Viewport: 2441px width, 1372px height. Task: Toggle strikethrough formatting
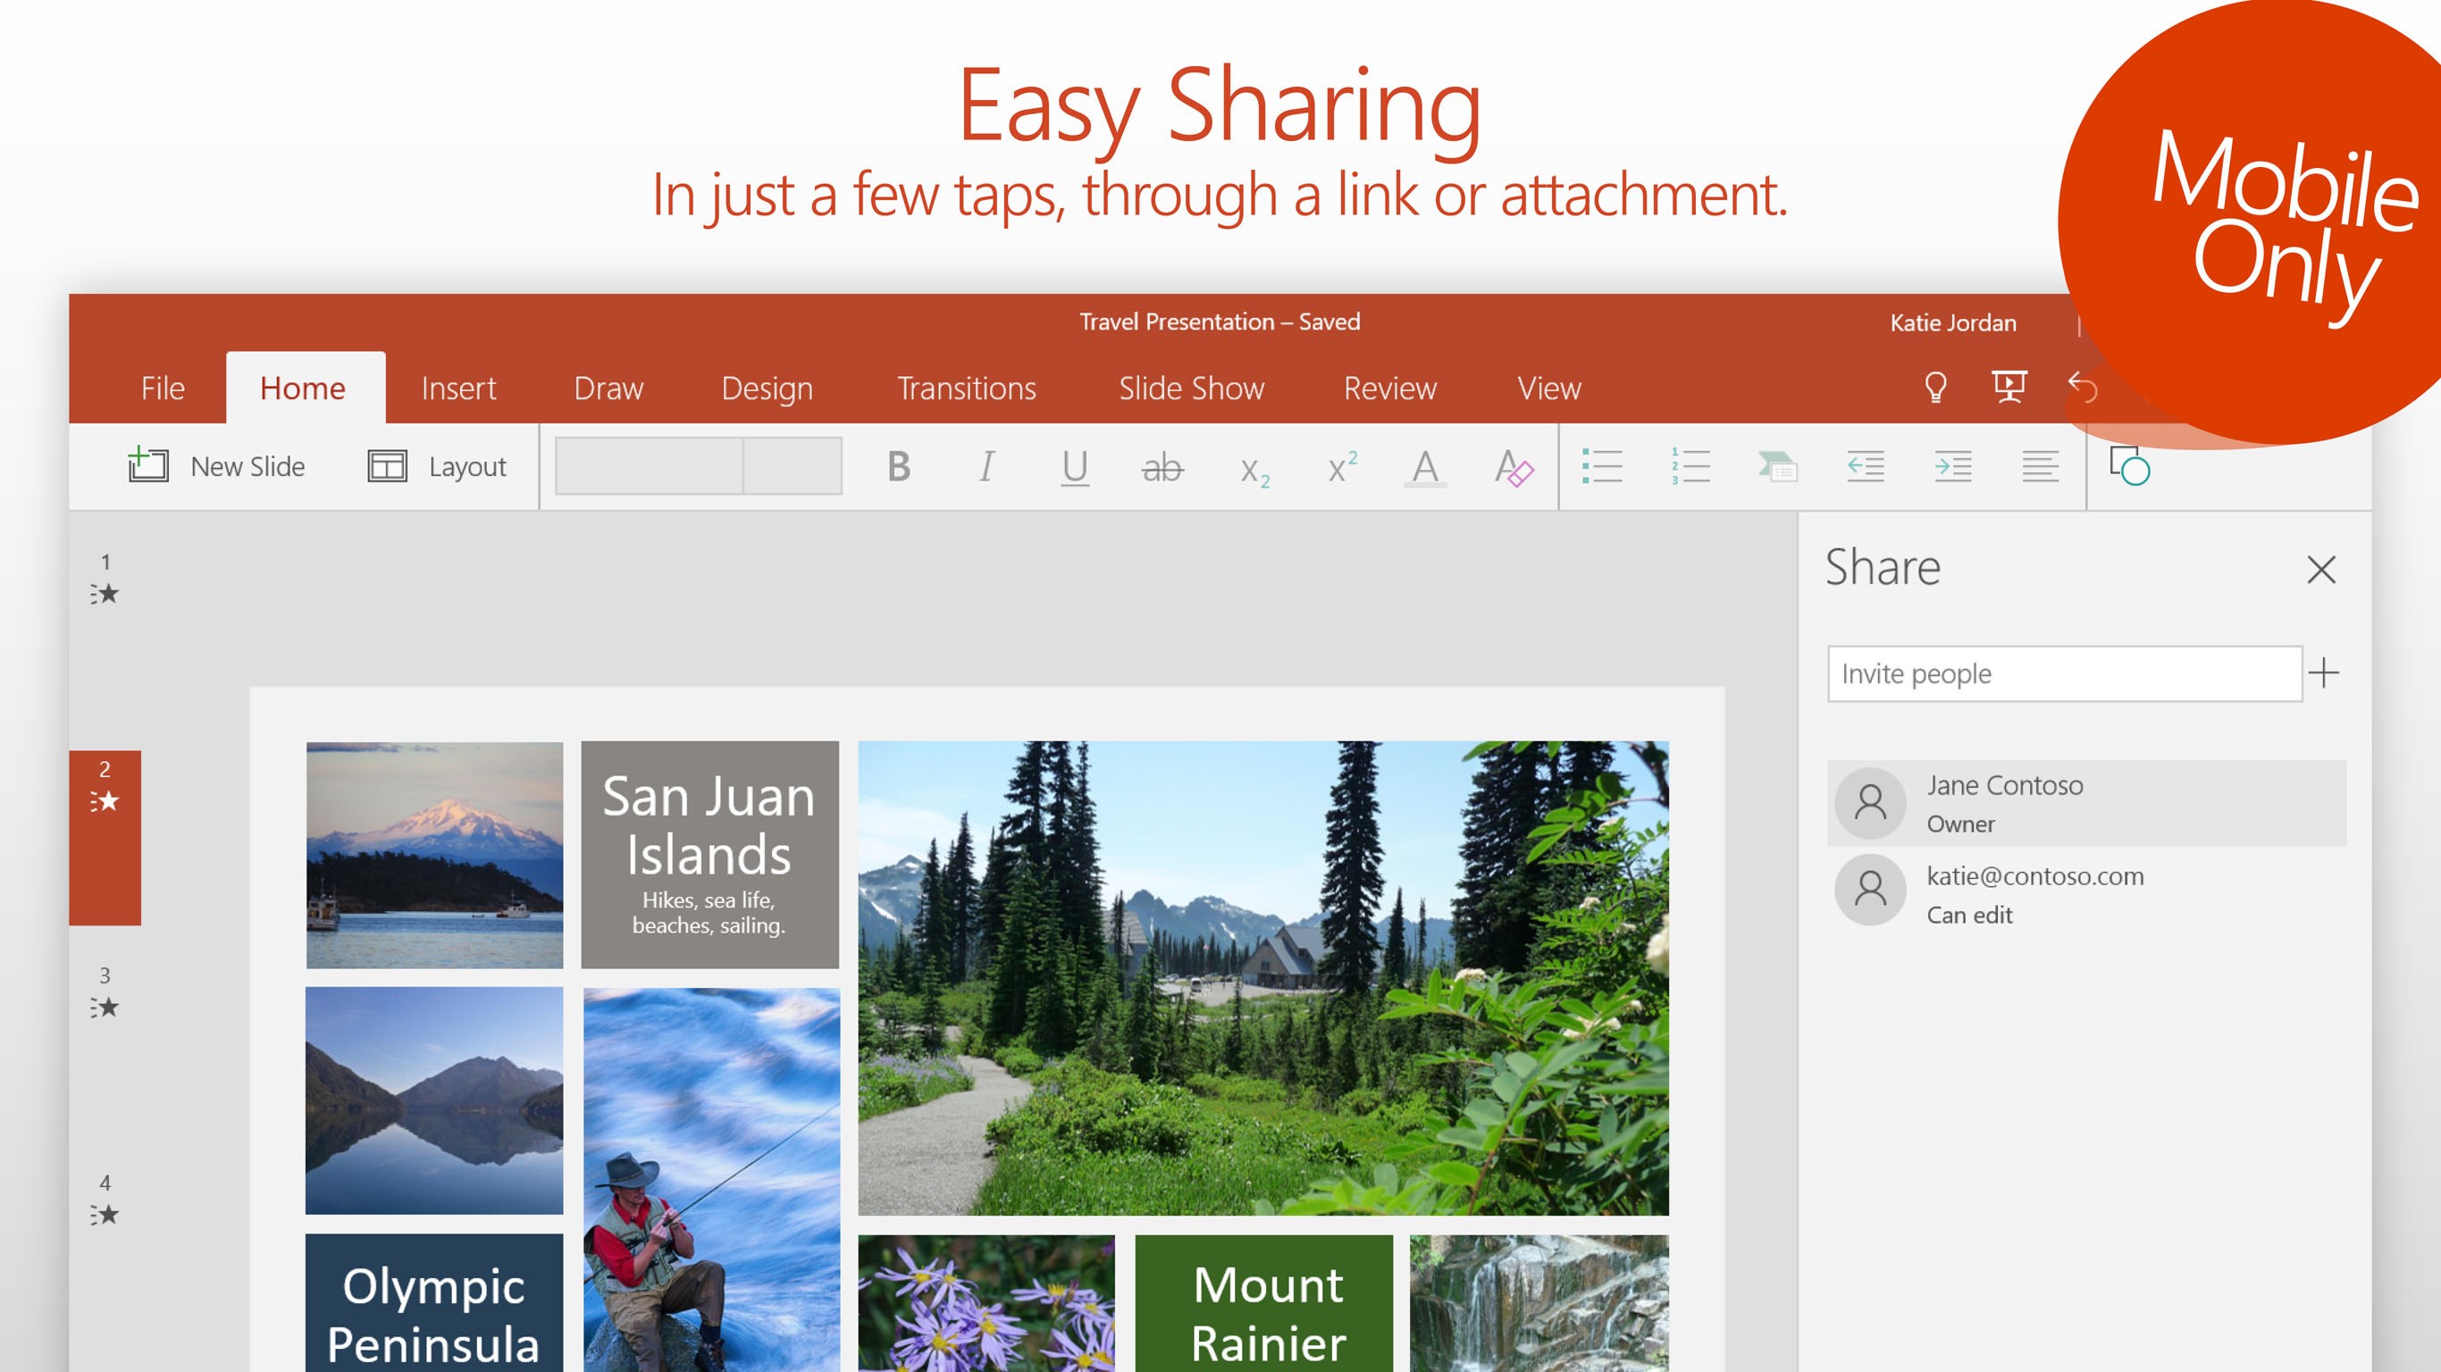pyautogui.click(x=1162, y=467)
